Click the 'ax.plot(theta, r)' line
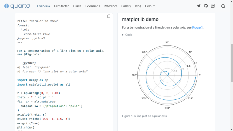 pos(32,115)
